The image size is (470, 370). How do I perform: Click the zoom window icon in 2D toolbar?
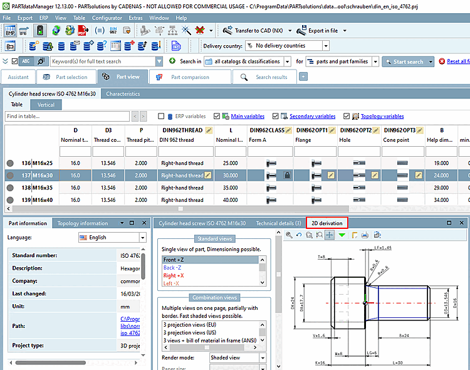click(309, 235)
